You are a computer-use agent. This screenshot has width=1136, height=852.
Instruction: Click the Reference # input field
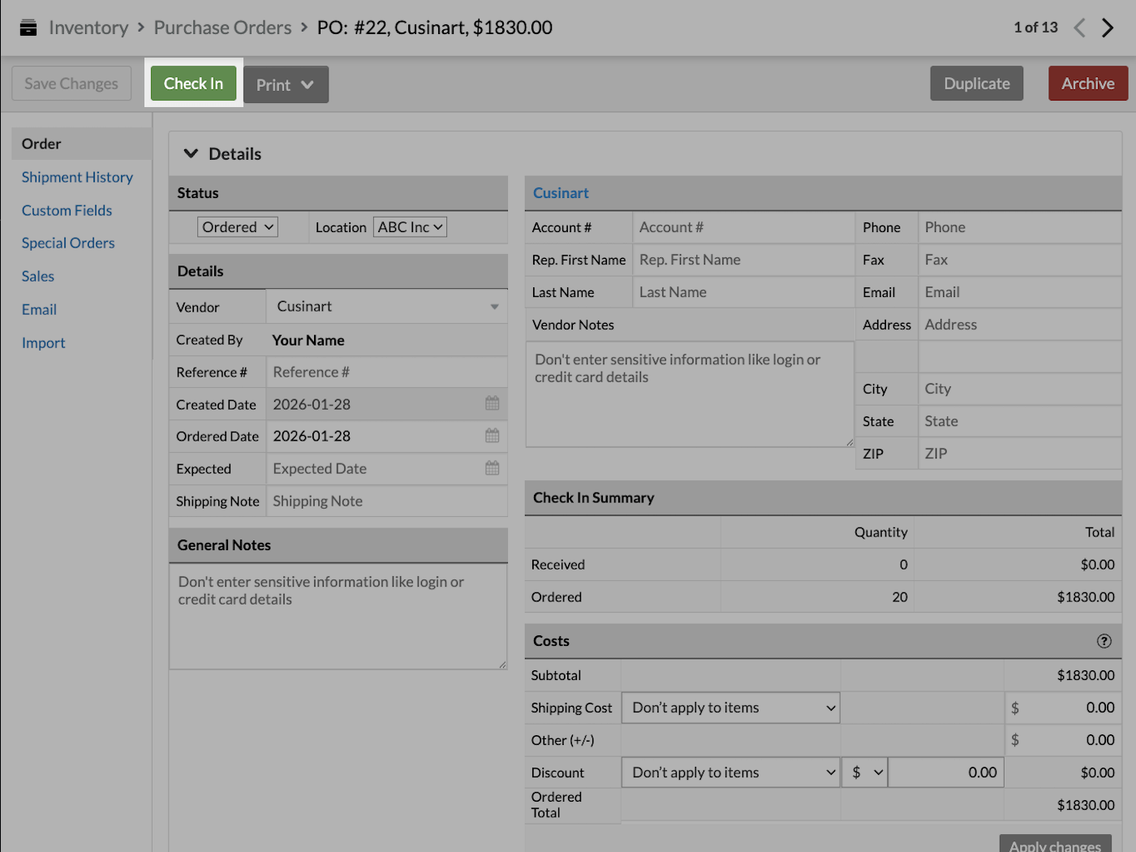[x=387, y=372]
